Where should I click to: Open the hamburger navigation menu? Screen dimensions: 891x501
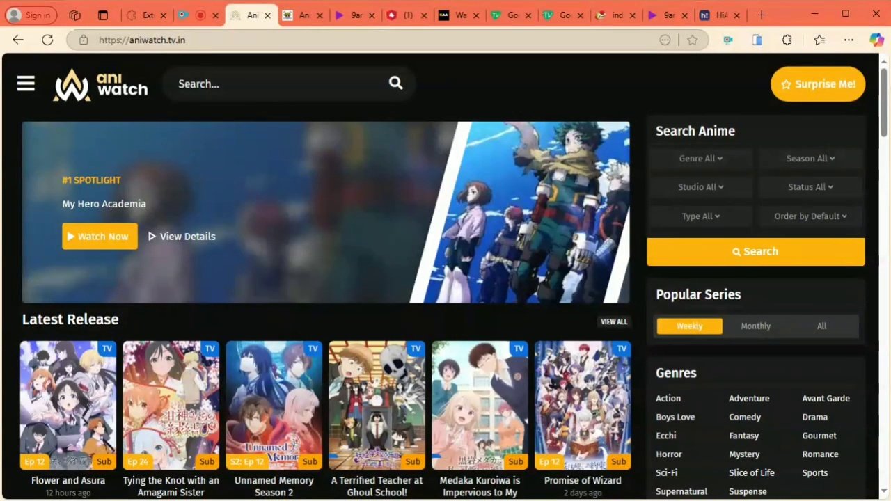26,84
